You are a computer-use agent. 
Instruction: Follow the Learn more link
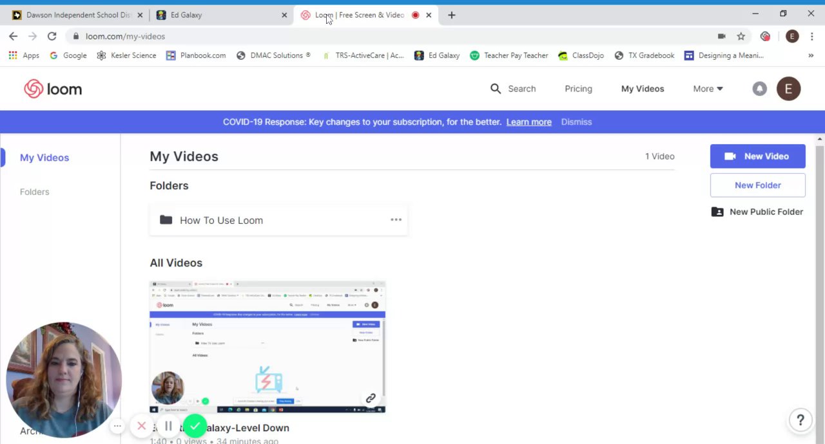click(x=529, y=122)
